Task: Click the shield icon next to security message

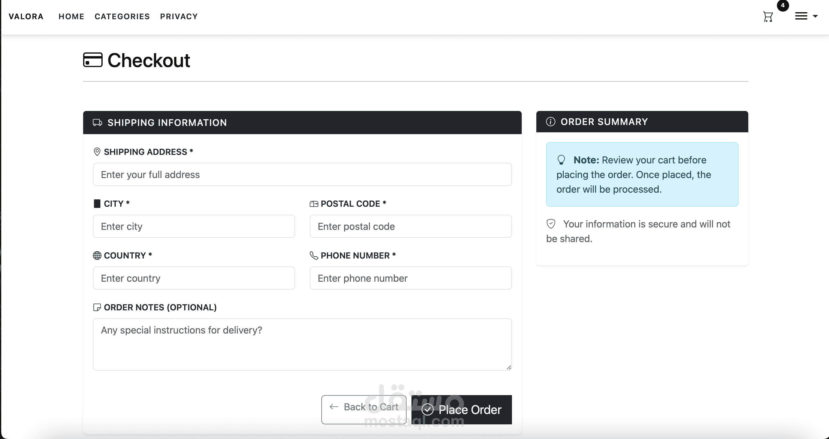Action: click(551, 224)
